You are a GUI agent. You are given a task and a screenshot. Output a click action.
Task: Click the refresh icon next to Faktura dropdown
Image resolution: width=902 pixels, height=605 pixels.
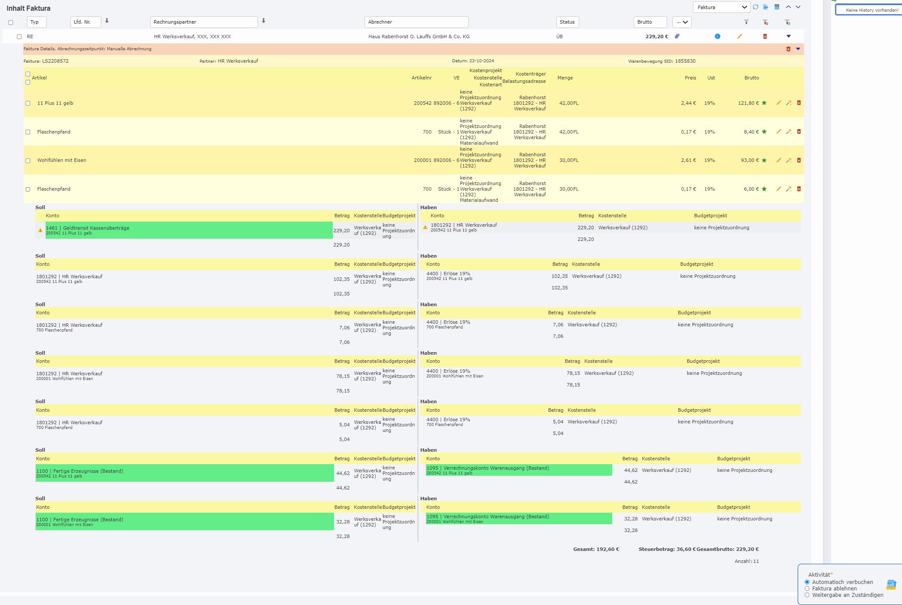tap(755, 7)
